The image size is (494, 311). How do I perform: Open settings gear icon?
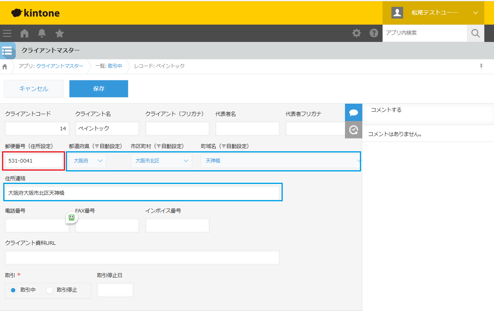coord(356,33)
